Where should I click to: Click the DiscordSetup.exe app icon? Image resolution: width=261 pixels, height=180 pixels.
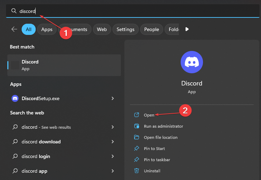(15, 98)
